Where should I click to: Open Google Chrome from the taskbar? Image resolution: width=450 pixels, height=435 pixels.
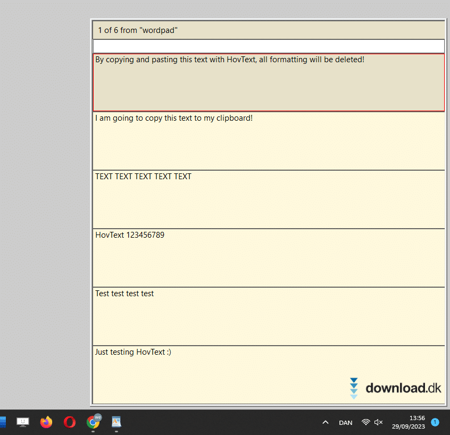tap(93, 422)
